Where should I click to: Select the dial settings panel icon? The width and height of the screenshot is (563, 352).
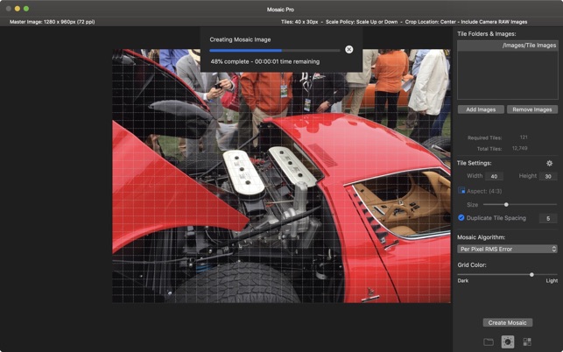click(507, 341)
